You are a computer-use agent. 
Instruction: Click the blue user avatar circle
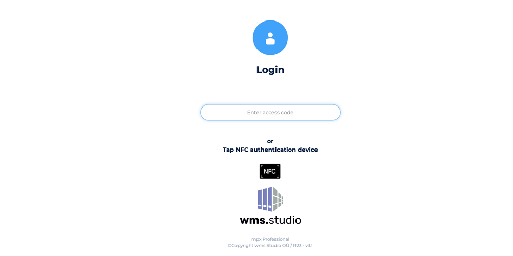pyautogui.click(x=270, y=37)
